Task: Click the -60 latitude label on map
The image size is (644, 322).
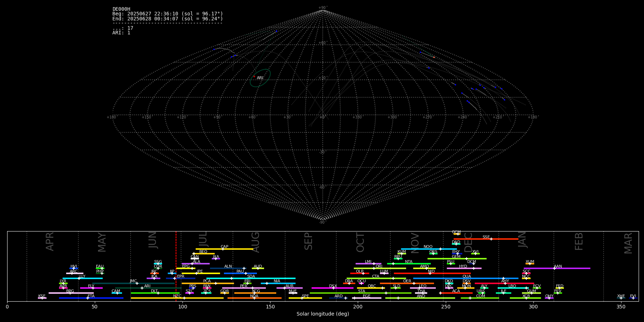Action: coord(322,187)
